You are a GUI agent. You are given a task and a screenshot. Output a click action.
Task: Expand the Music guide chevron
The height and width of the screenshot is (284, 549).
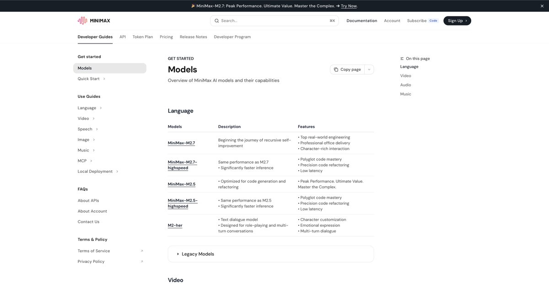pyautogui.click(x=94, y=150)
